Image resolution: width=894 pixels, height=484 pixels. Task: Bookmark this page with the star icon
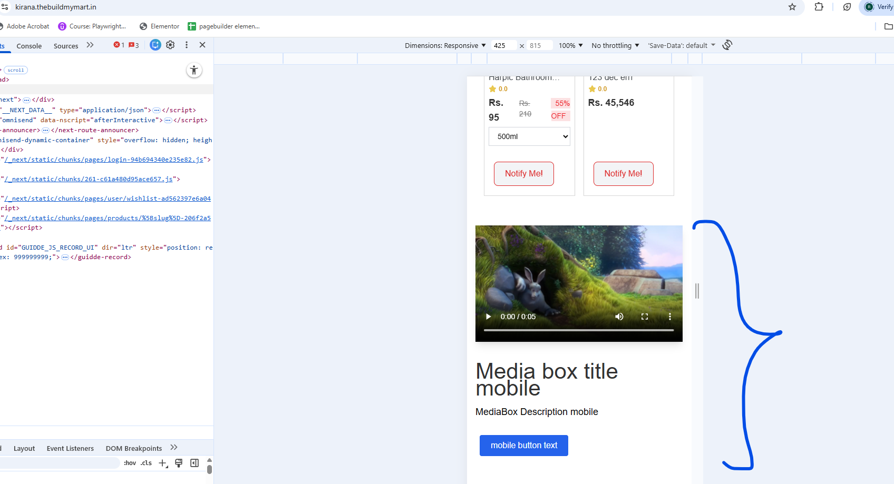click(x=792, y=7)
